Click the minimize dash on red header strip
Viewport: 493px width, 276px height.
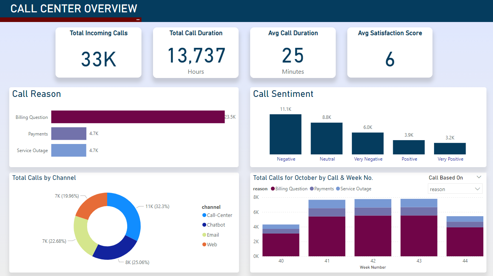(138, 20)
